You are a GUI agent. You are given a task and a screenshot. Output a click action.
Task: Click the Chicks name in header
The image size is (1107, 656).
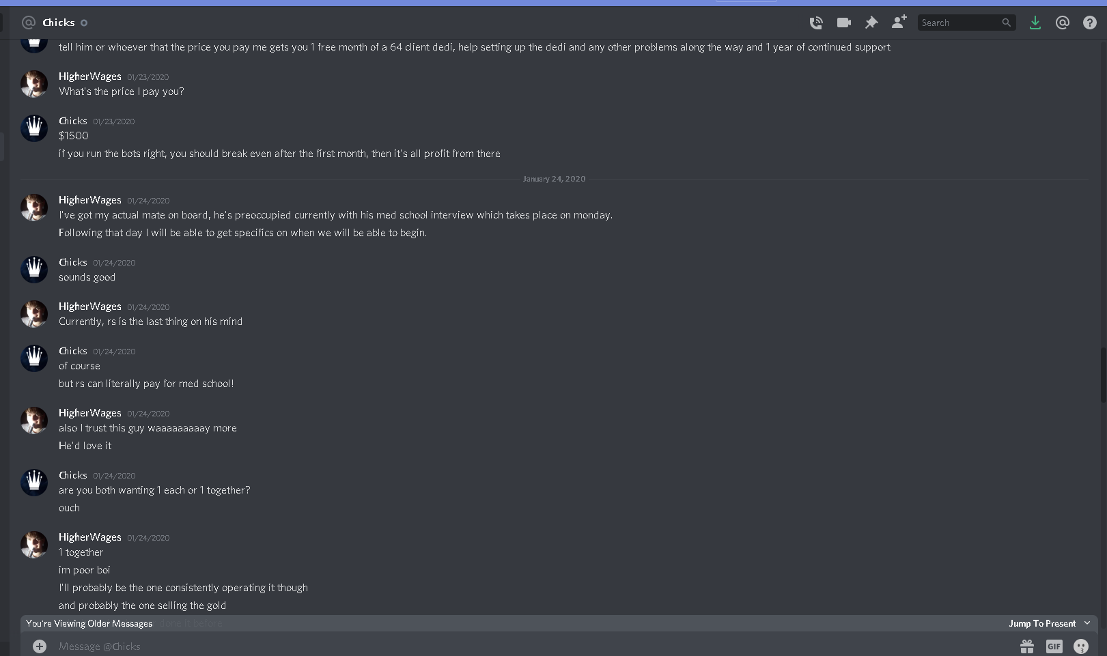point(59,23)
